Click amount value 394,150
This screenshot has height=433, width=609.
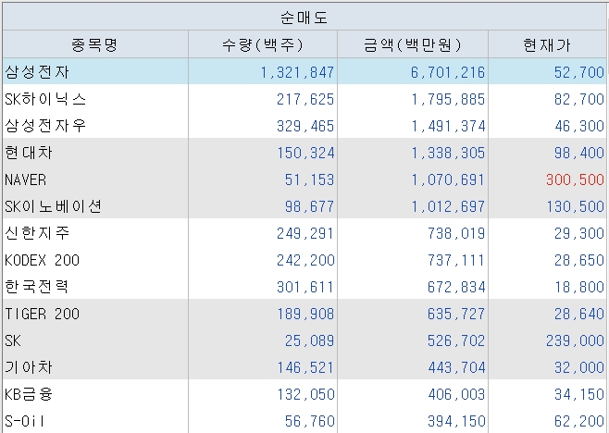pyautogui.click(x=456, y=421)
